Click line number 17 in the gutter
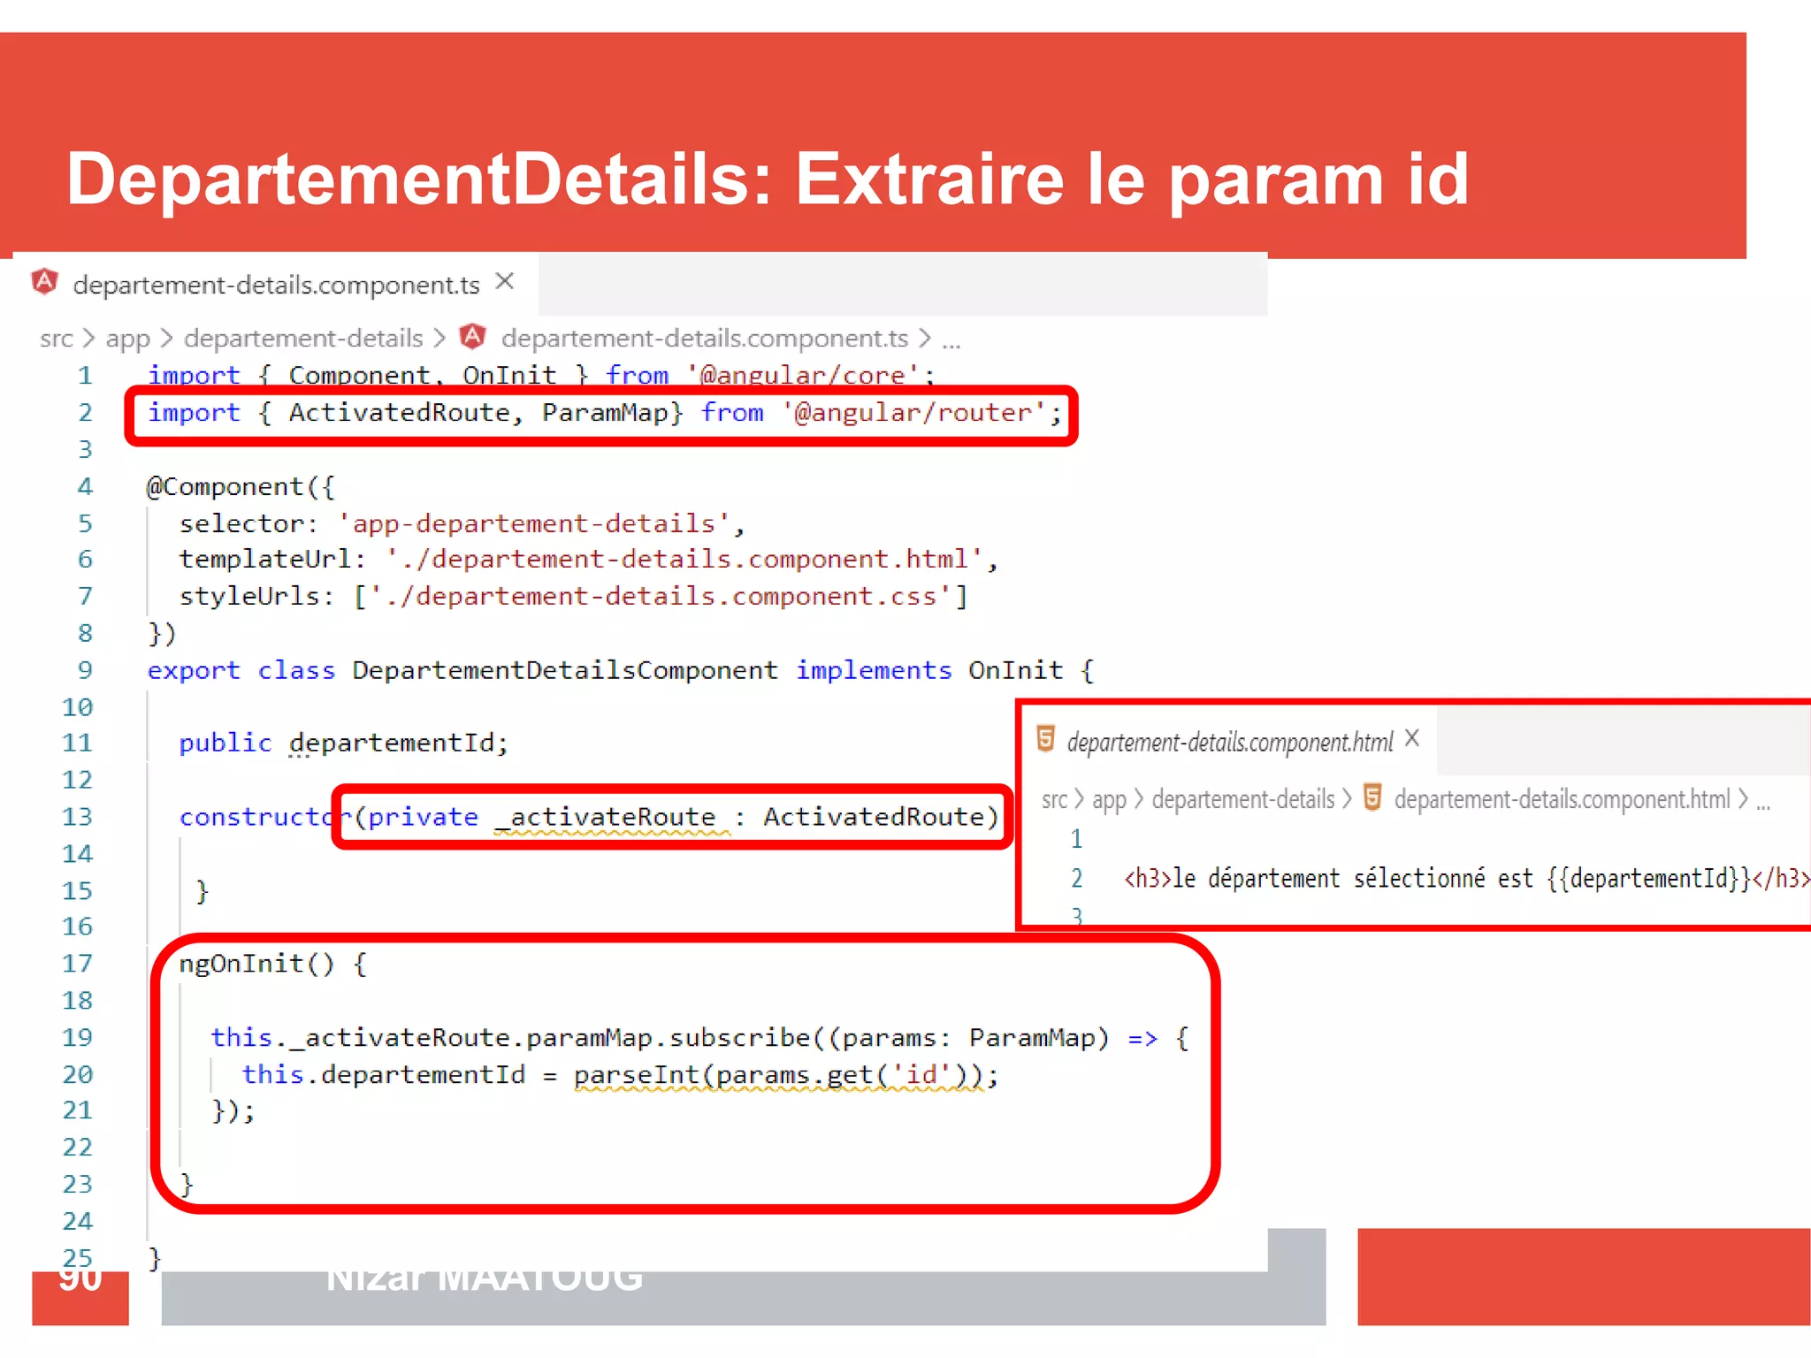Screen dimensions: 1811x1358 [x=78, y=963]
